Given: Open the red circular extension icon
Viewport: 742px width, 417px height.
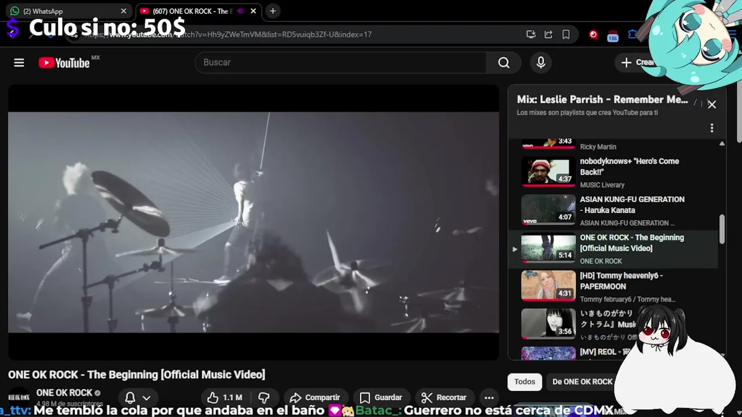Looking at the screenshot, I should pos(593,34).
